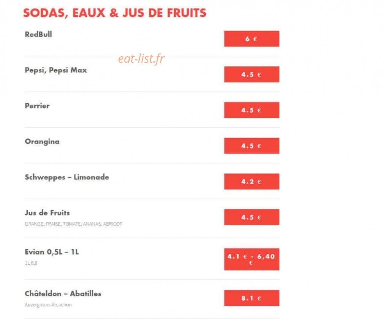Click the Jus de Fruits price button
Image resolution: width=386 pixels, height=322 pixels.
[x=252, y=217]
